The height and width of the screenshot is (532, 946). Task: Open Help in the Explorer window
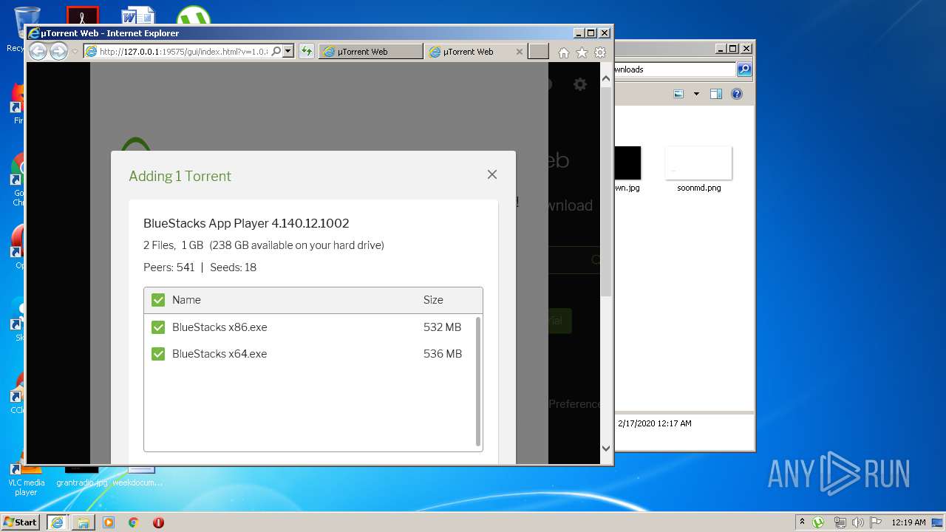tap(736, 94)
